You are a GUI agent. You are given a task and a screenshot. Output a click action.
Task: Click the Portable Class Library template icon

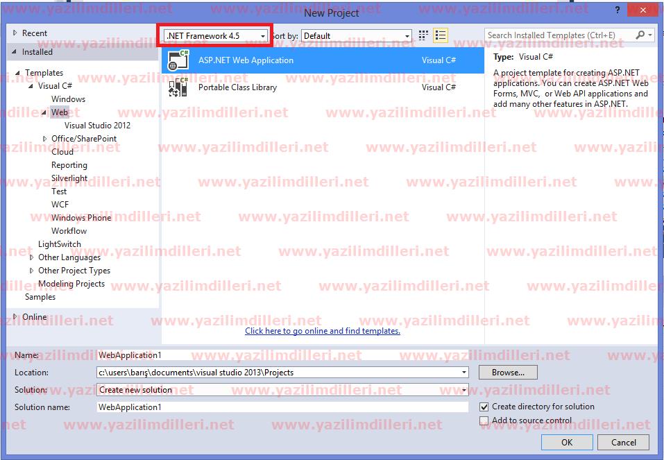click(178, 87)
